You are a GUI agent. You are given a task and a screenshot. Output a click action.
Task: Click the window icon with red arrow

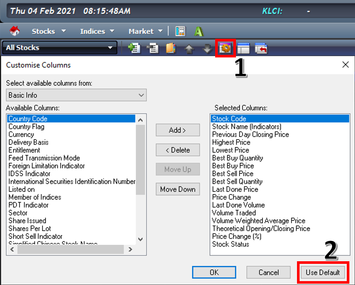click(x=261, y=48)
